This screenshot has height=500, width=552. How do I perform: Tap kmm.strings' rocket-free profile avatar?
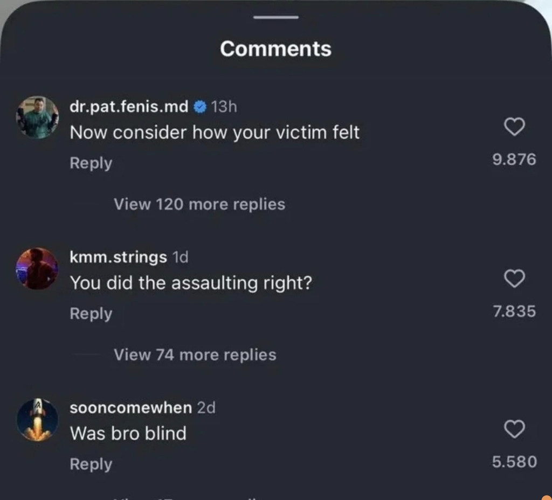37,268
